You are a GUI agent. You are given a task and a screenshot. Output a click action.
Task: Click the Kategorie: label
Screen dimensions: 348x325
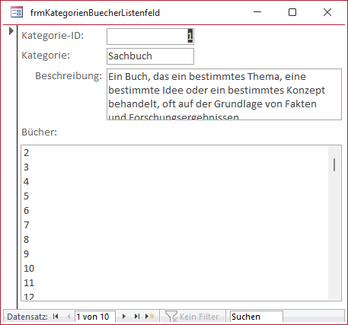(x=46, y=56)
